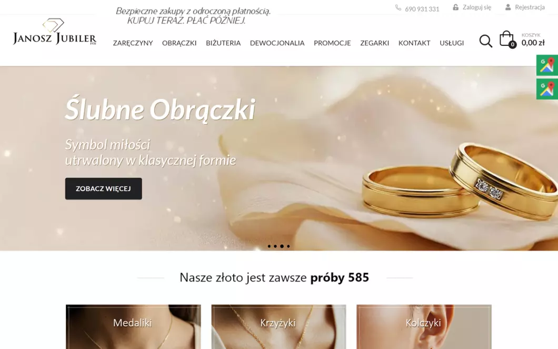Click the user icon next to Rejestracja

[x=508, y=7]
